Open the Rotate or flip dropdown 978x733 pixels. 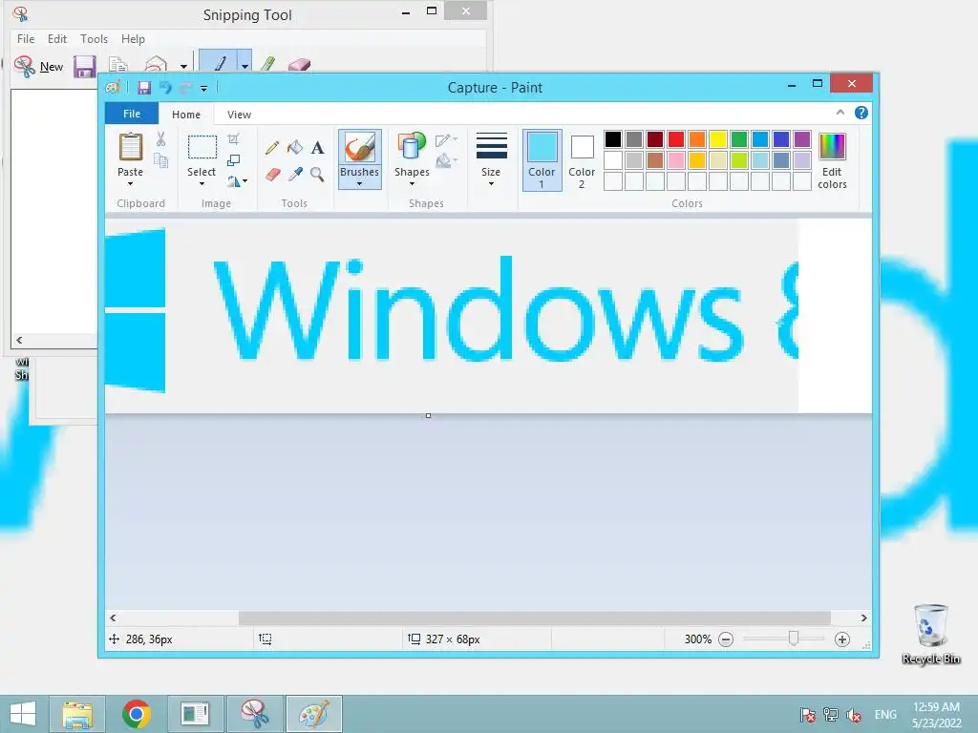[237, 181]
